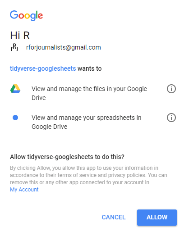This screenshot has width=189, height=241.
Task: Click the RJ account avatar icon
Action: click(14, 47)
